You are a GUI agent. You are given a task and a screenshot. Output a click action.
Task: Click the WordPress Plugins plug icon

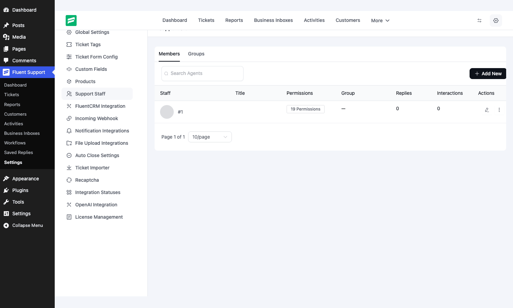coord(6,190)
